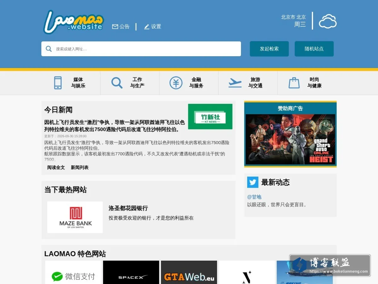Click the Twitter bird icon

253,182
